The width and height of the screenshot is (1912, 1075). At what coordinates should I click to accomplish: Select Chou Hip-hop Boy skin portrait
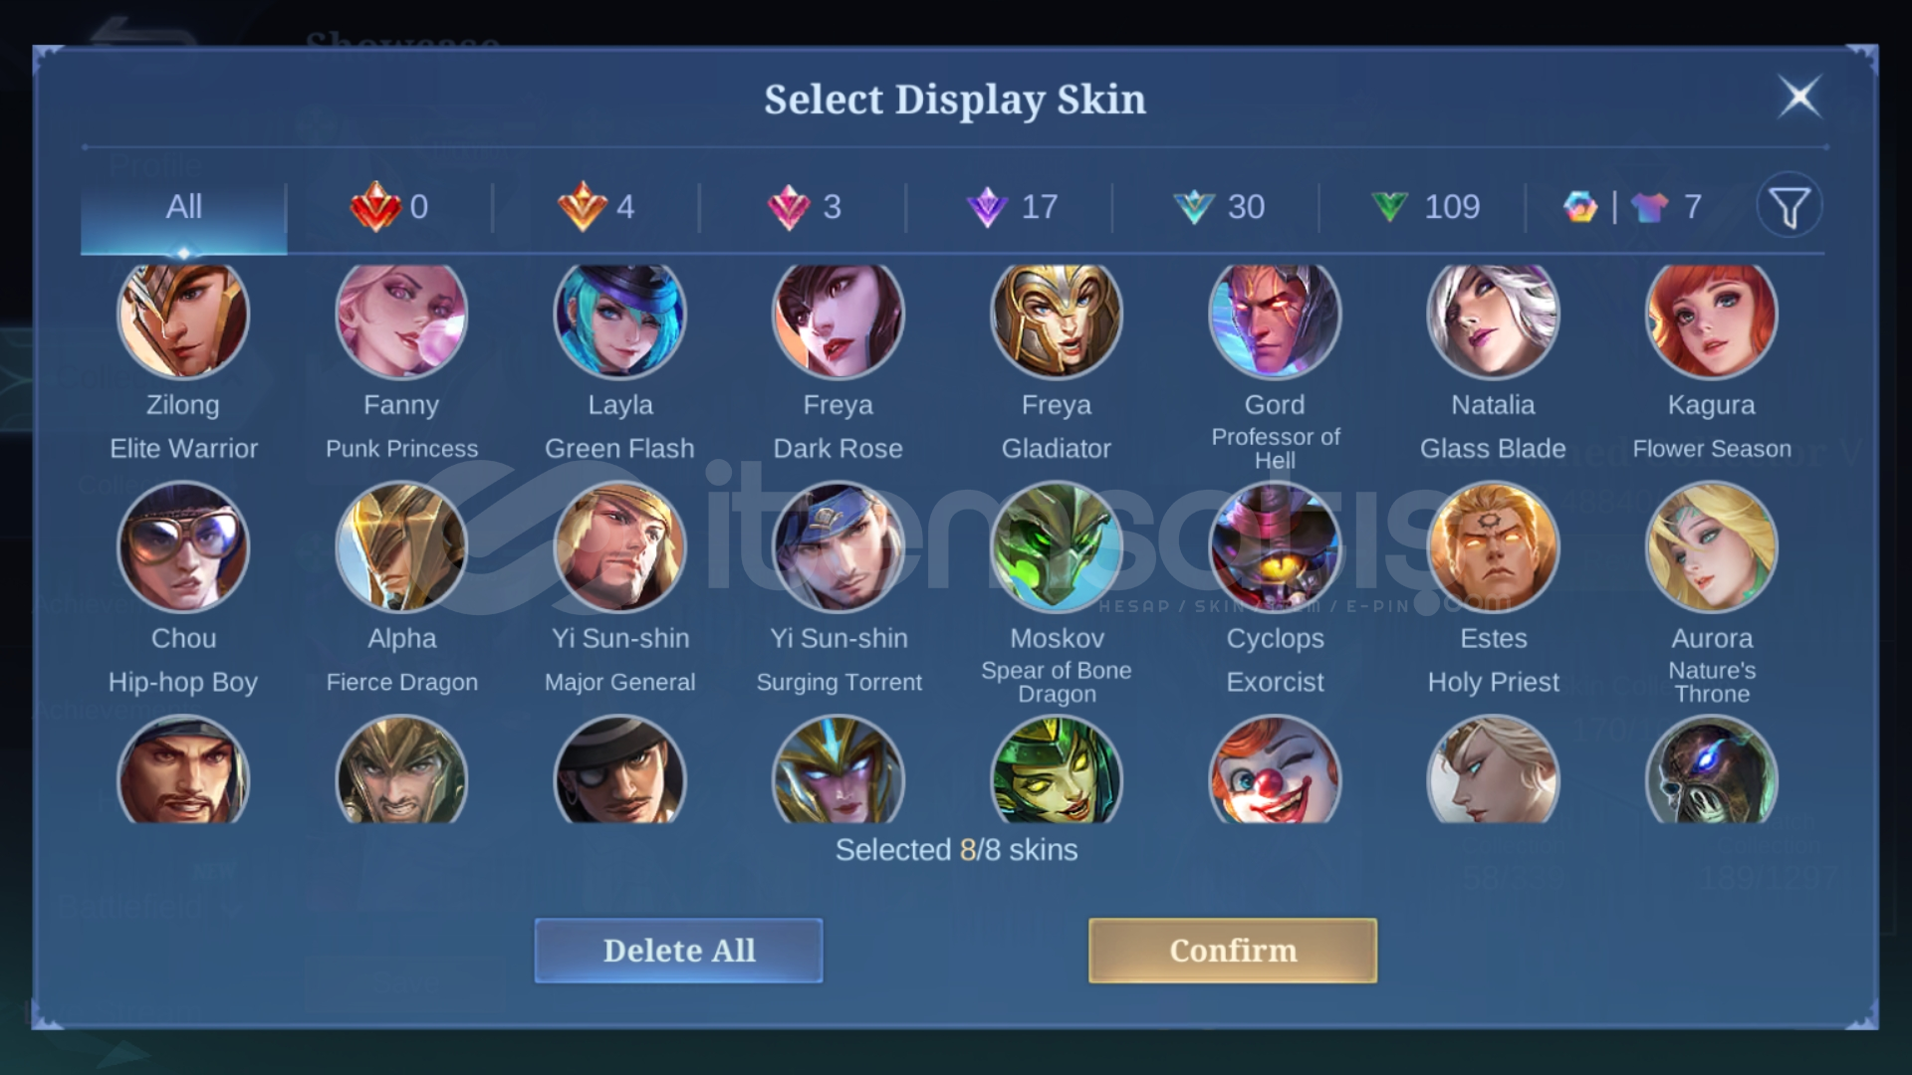(183, 547)
